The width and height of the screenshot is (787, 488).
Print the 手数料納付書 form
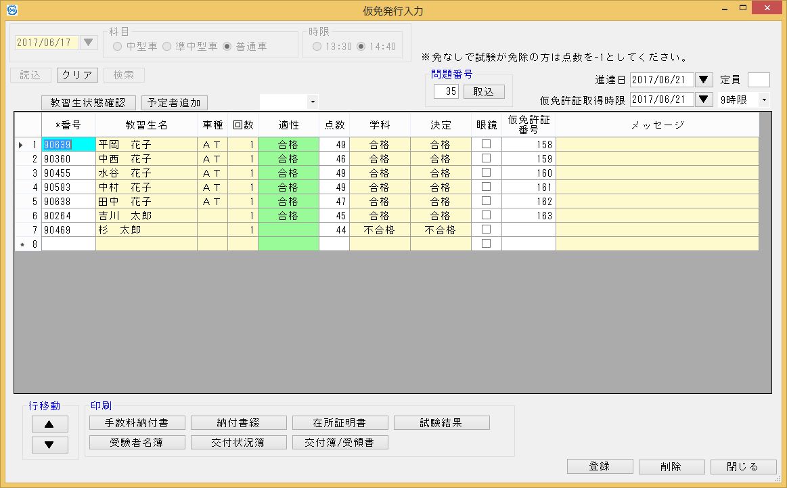[x=136, y=423]
